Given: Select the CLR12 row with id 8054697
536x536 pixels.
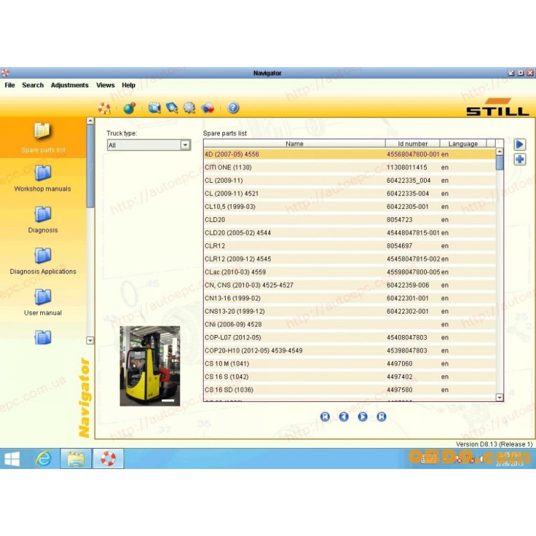Looking at the screenshot, I should point(349,246).
